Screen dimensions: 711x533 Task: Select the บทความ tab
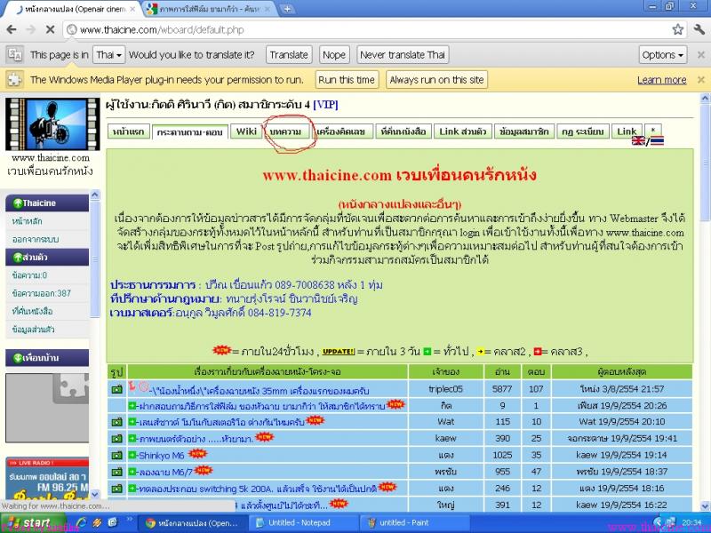(285, 131)
